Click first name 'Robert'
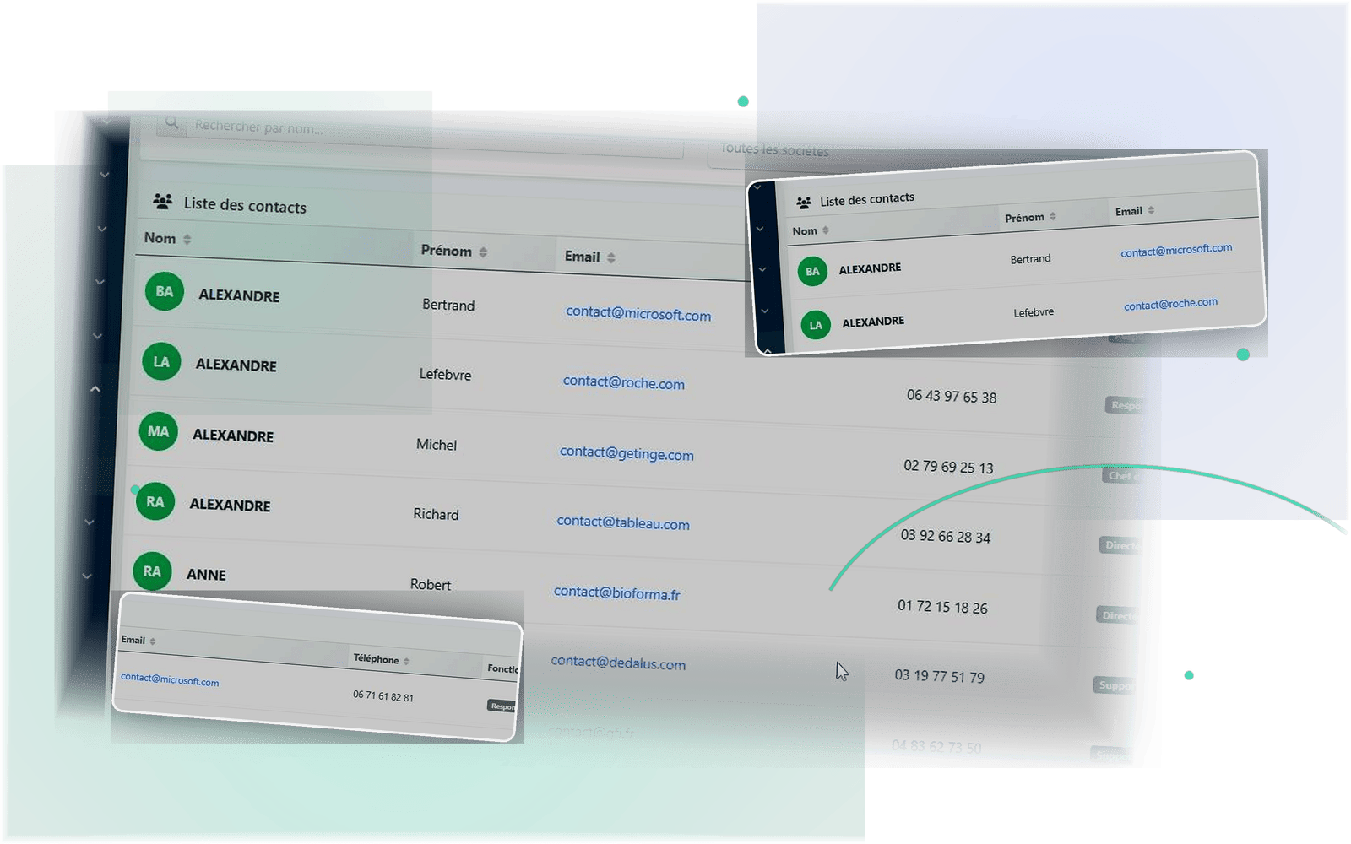The image size is (1351, 844). pos(431,584)
